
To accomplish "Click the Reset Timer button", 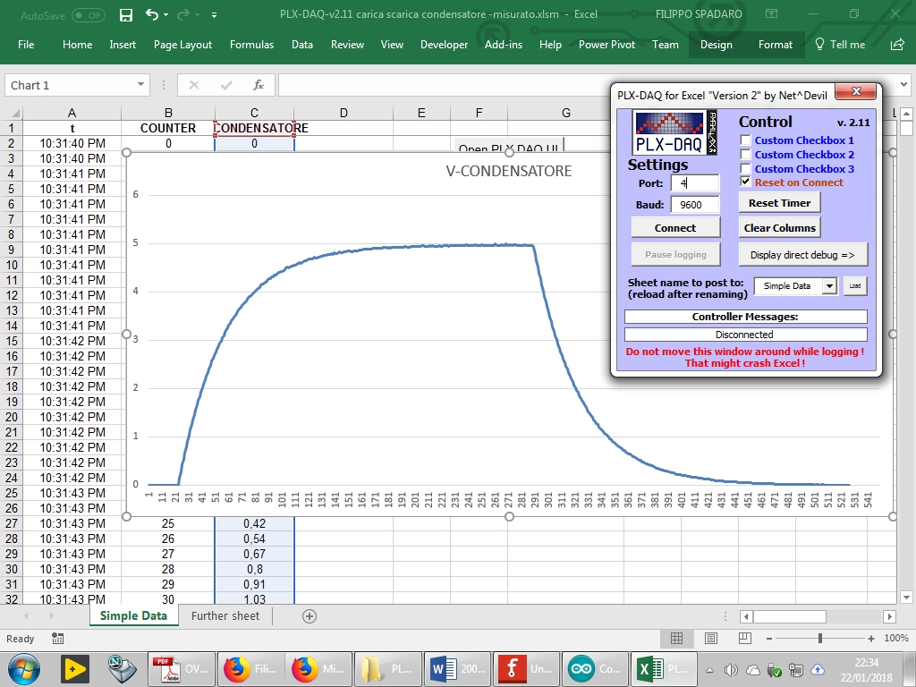I will tap(780, 203).
